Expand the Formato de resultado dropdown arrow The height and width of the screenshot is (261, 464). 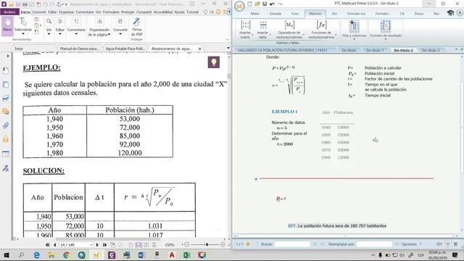(385, 39)
